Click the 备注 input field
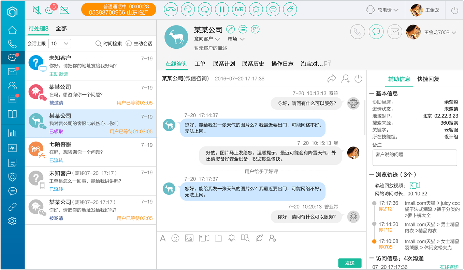464x270 pixels. pos(415,158)
